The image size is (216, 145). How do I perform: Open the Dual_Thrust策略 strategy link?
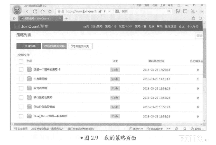coord(50,116)
